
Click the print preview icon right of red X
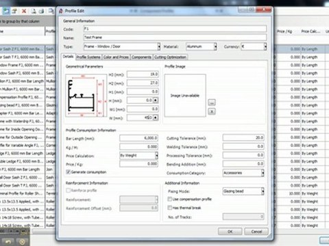34,11
